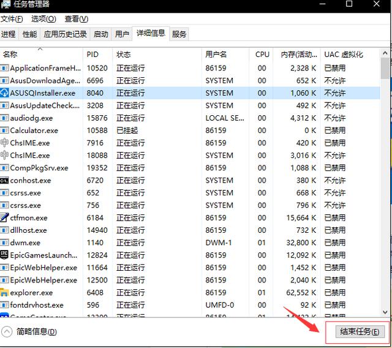This screenshot has width=392, height=348.
Task: Click the LOCAL SE... user name cell
Action: tap(225, 118)
